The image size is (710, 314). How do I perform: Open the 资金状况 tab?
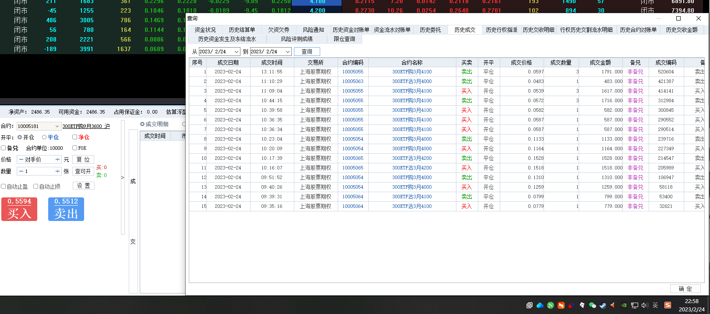[x=205, y=30]
